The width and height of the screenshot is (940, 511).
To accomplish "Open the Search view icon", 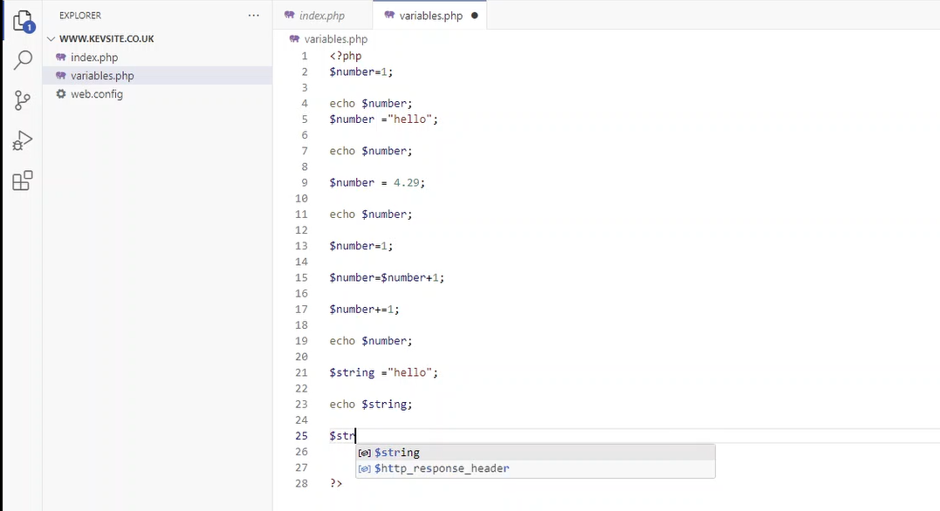I will pos(23,60).
